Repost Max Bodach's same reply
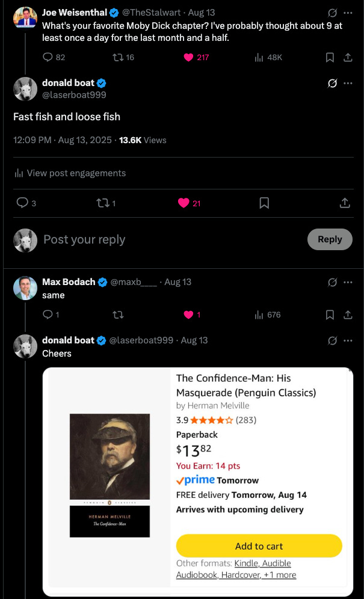 click(x=118, y=315)
